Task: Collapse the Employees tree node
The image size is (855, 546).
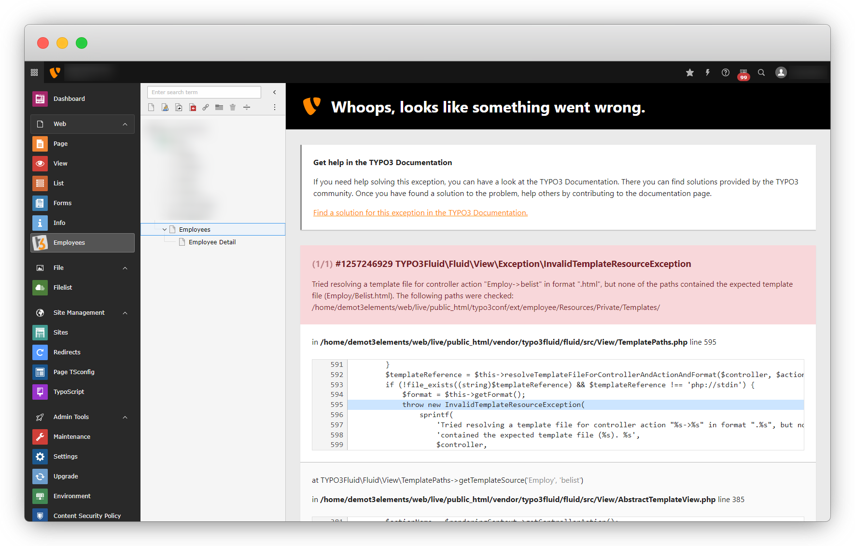Action: pos(165,230)
